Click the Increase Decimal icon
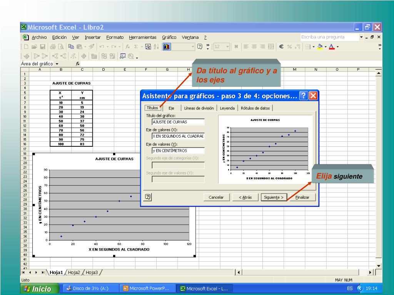 tap(298, 46)
